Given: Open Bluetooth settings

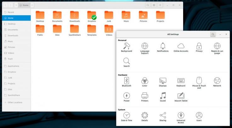Looking at the screenshot, I should tap(126, 81).
